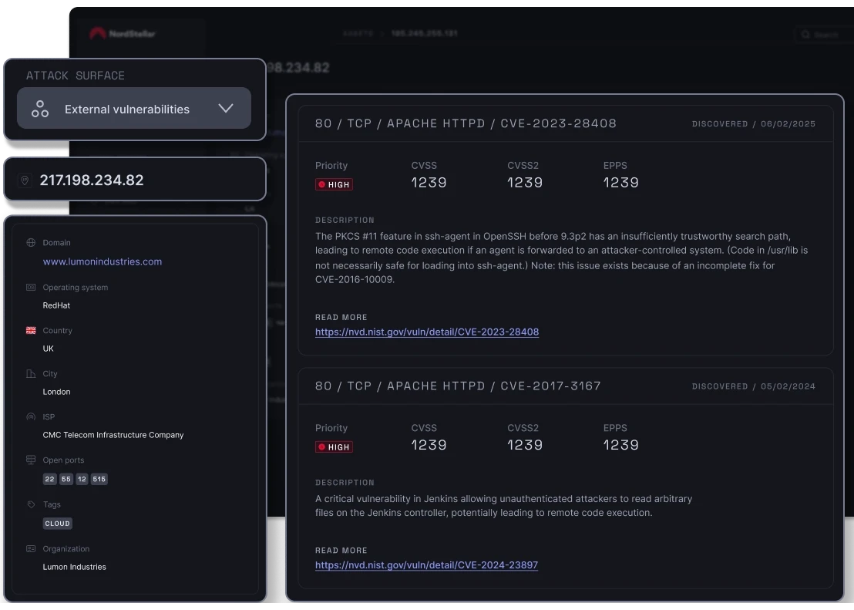Select open port 515 badge
The height and width of the screenshot is (610, 854).
pos(99,479)
